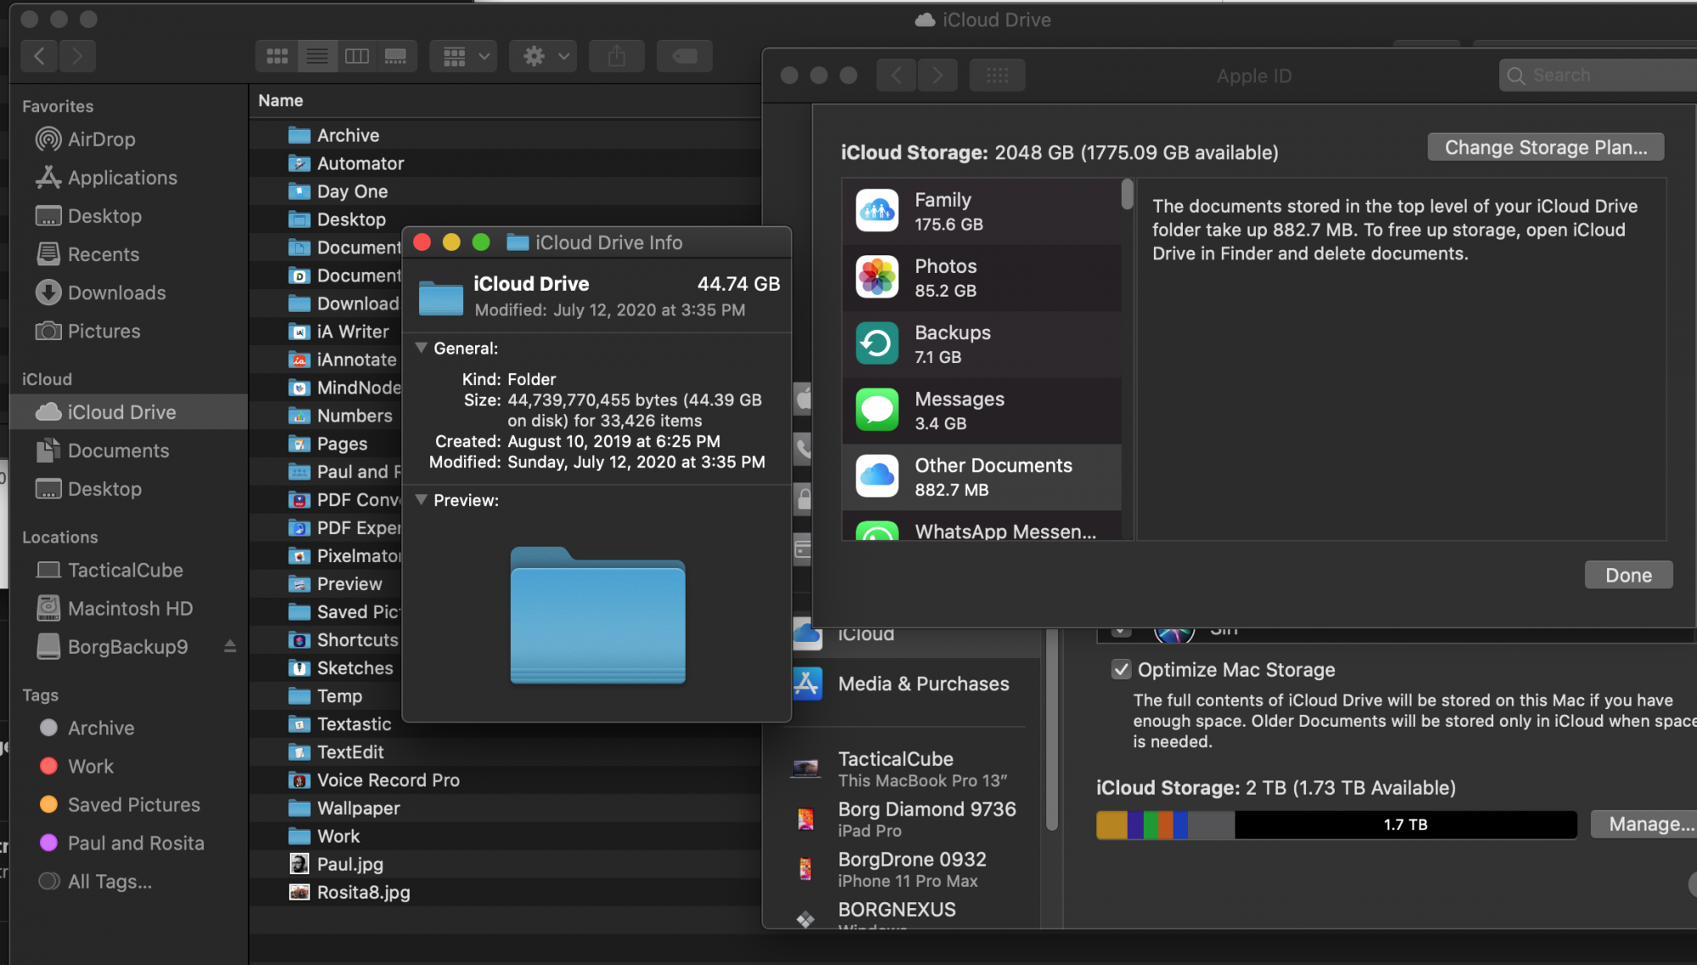The height and width of the screenshot is (965, 1697).
Task: Open iCloud Documents in sidebar
Action: coord(103,450)
